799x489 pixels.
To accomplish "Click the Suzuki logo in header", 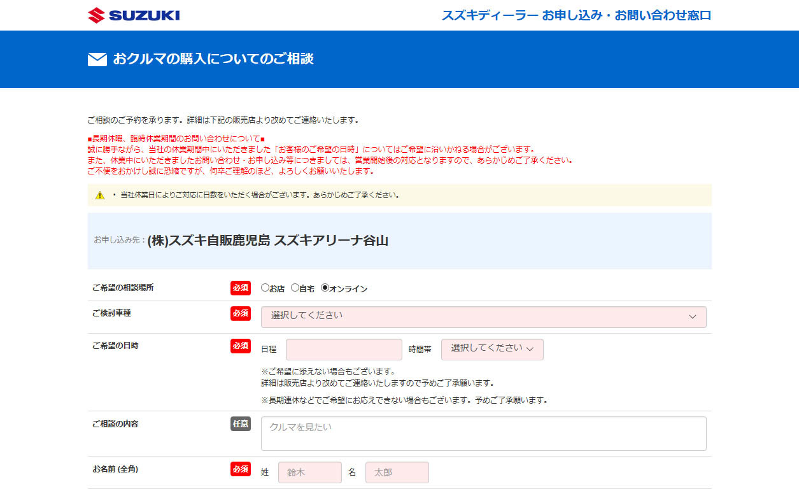I will pyautogui.click(x=134, y=15).
